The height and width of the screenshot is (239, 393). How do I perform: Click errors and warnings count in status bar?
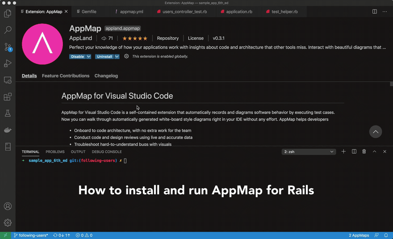point(84,235)
